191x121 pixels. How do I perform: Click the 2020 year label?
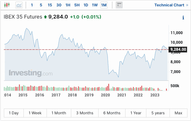coord(105,95)
